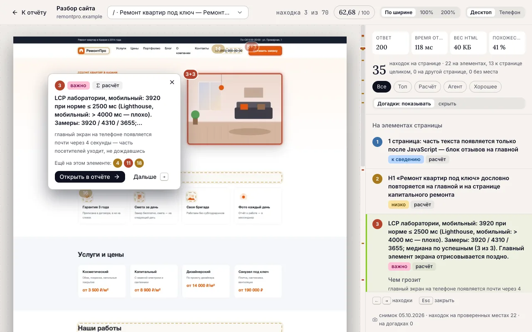Image resolution: width=532 pixels, height=332 pixels.
Task: Filter findings by Топ
Action: tap(403, 87)
